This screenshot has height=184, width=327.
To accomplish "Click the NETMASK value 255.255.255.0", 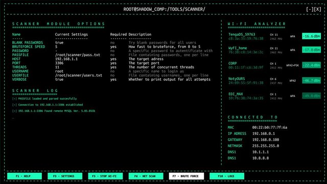I will pyautogui.click(x=266, y=146).
